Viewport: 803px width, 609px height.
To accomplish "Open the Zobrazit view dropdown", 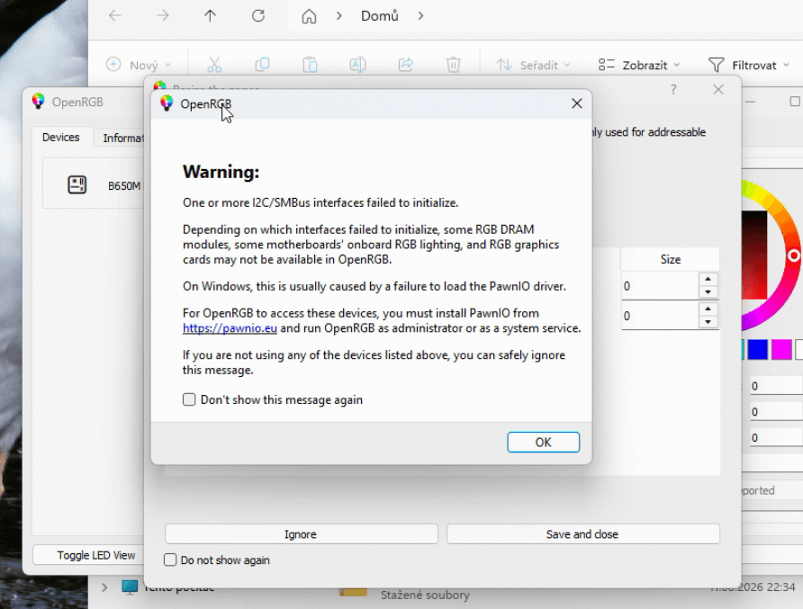I will [x=638, y=65].
